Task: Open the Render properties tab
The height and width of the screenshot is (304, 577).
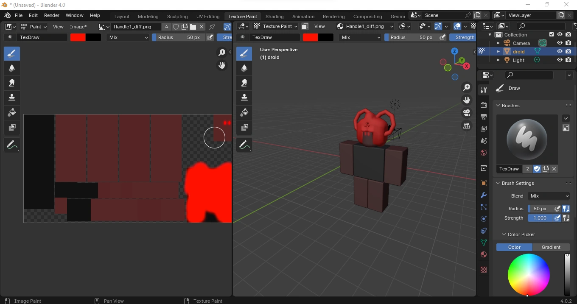Action: (483, 104)
